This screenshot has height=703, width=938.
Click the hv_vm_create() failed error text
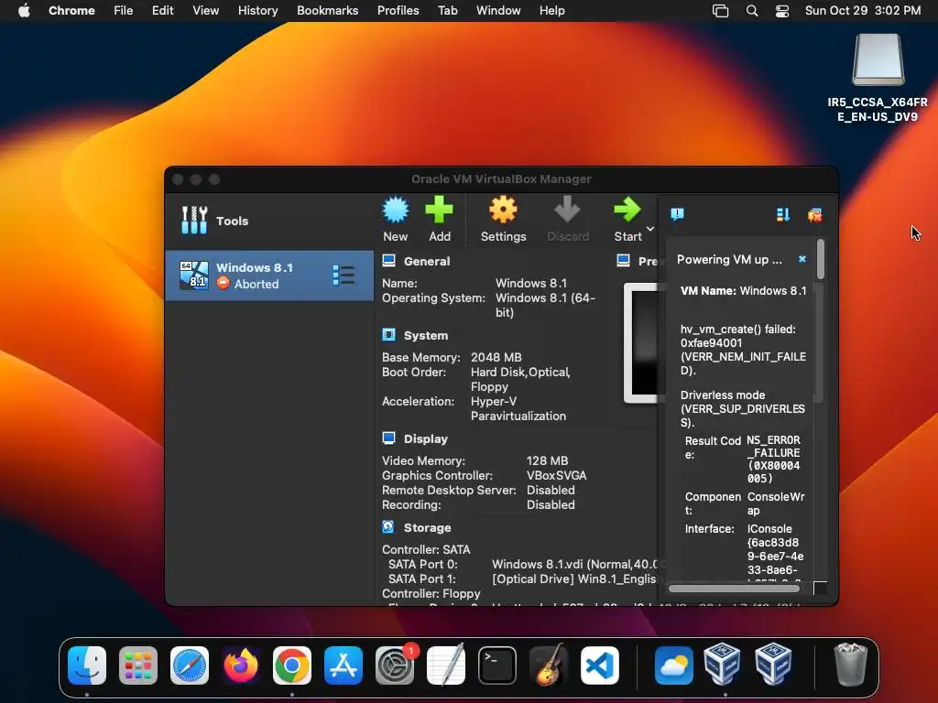[743, 350]
